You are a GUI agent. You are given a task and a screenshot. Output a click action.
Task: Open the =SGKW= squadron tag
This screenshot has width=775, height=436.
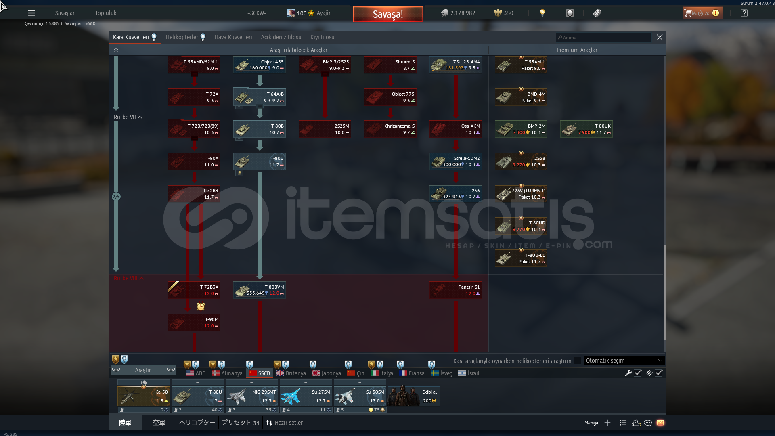257,13
